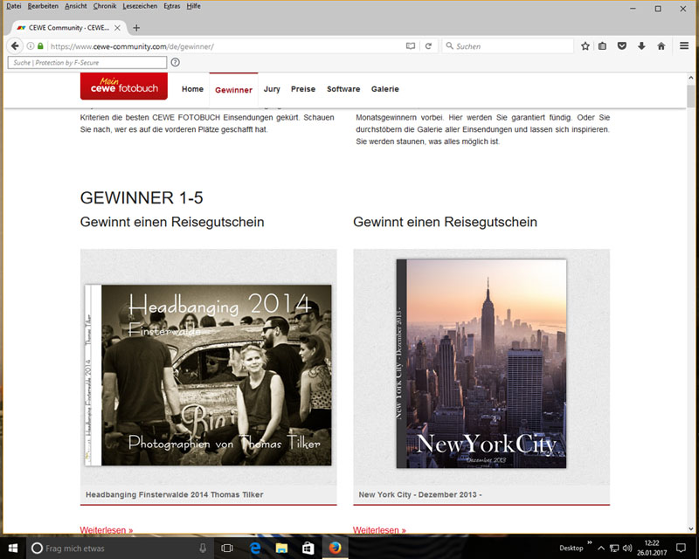Switch to the Jury page tab
Viewport: 699px width, 559px height.
[272, 89]
